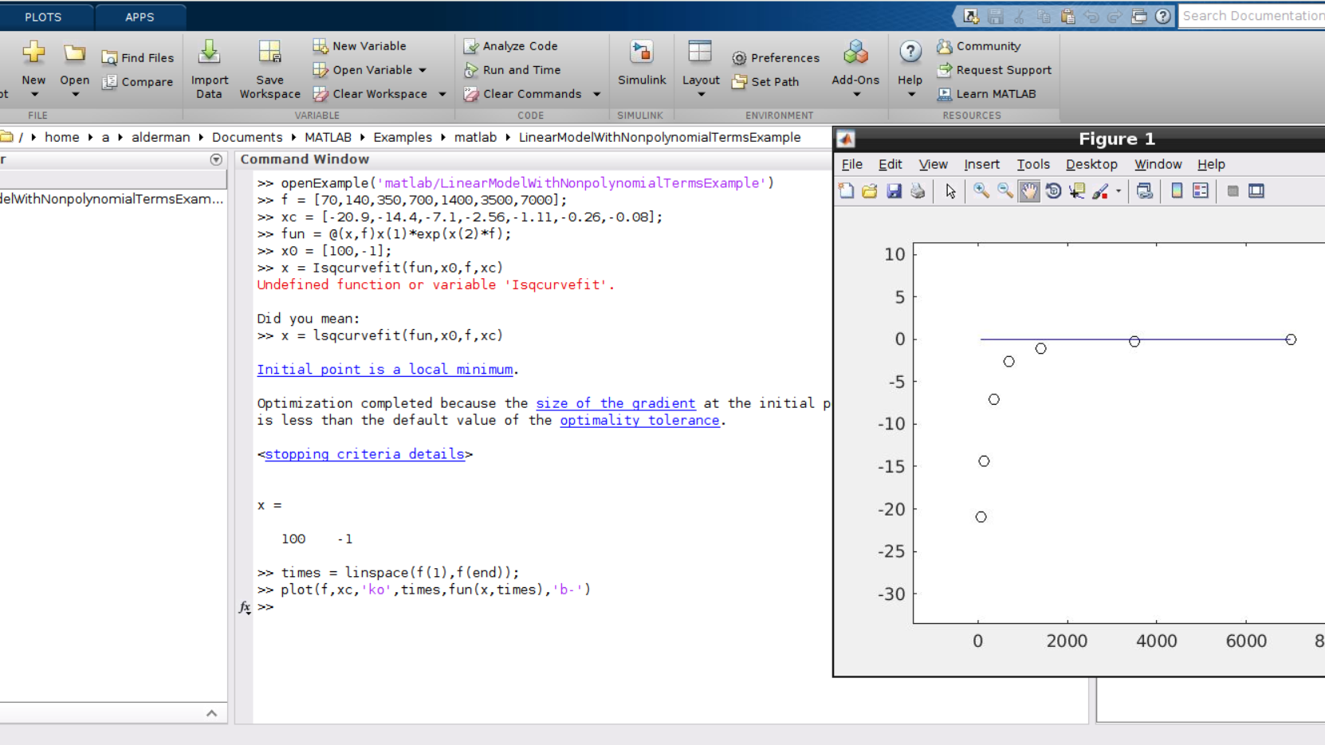Click the Search Documentation field
The width and height of the screenshot is (1325, 745).
click(1252, 16)
